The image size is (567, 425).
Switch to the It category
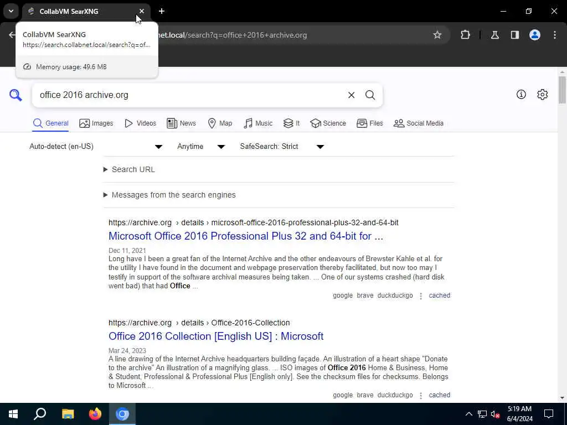click(291, 123)
